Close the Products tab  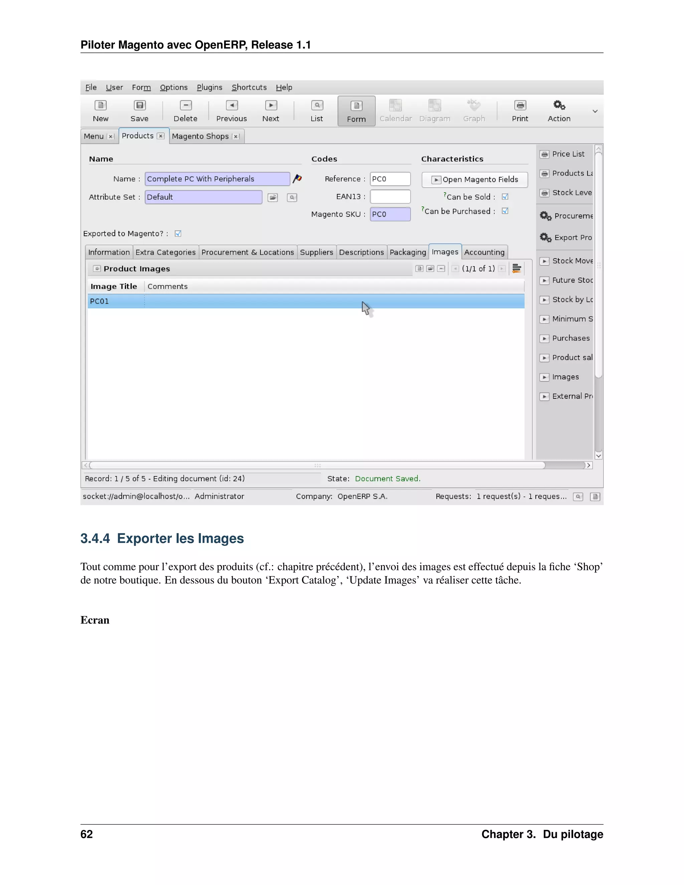tap(161, 136)
